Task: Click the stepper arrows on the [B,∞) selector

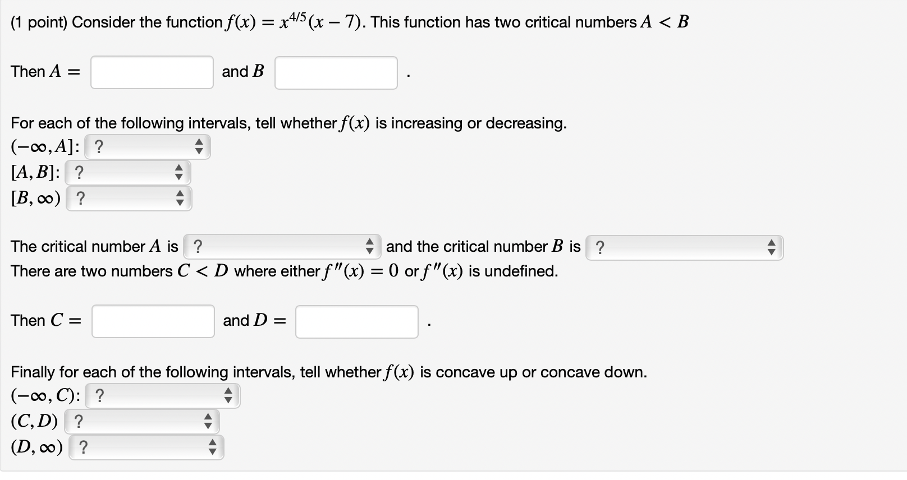Action: pyautogui.click(x=181, y=198)
